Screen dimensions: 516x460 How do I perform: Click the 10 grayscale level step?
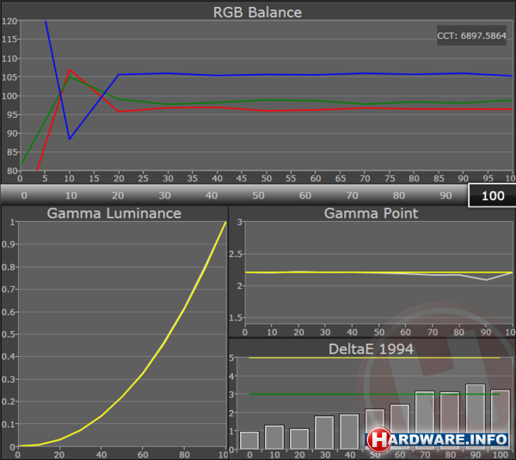click(71, 195)
